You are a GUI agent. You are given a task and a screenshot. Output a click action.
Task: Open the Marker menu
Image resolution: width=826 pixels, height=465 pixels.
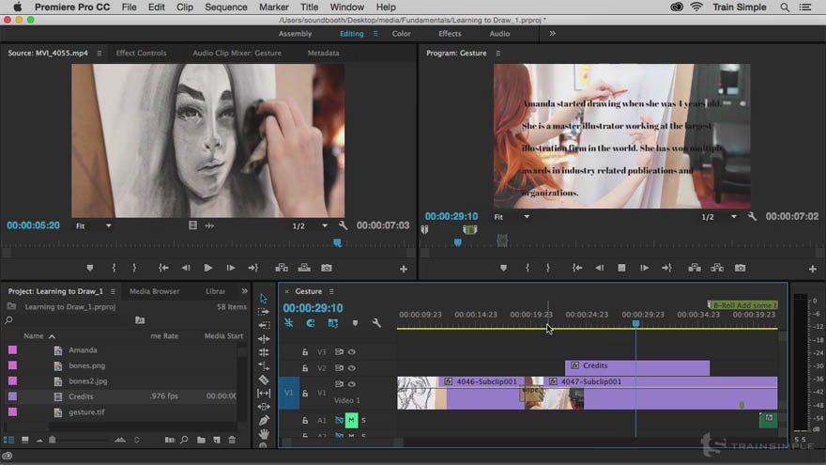tap(274, 8)
